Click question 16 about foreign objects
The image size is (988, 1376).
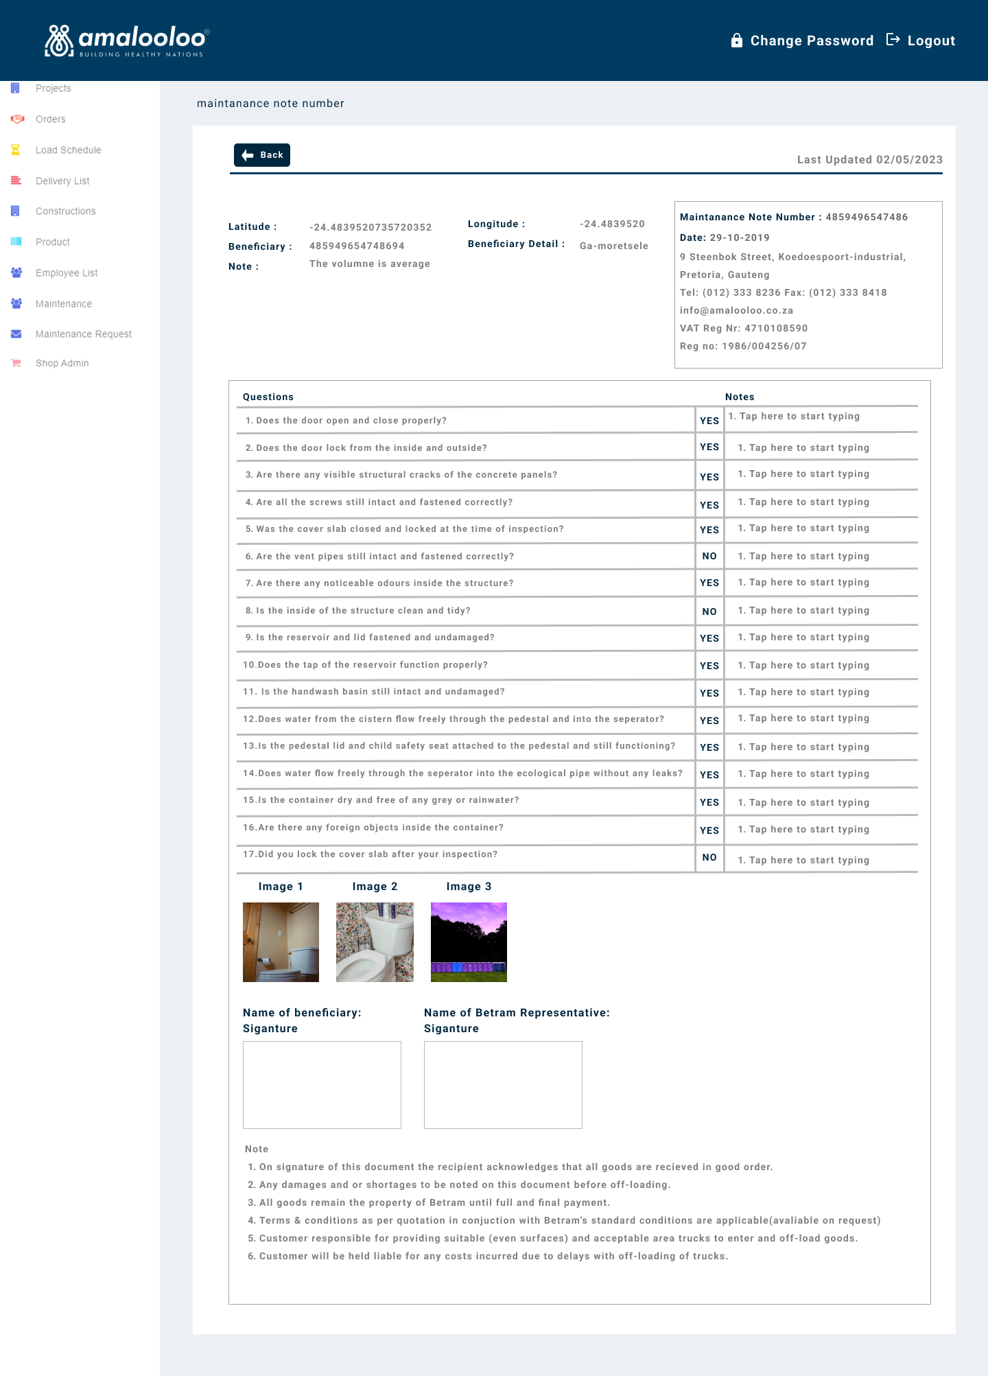(x=373, y=828)
